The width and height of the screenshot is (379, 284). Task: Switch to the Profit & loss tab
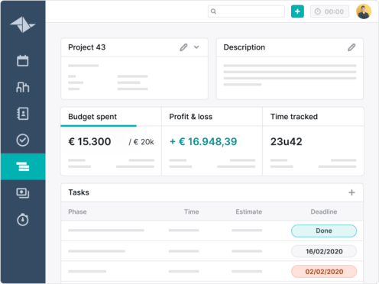click(x=212, y=117)
